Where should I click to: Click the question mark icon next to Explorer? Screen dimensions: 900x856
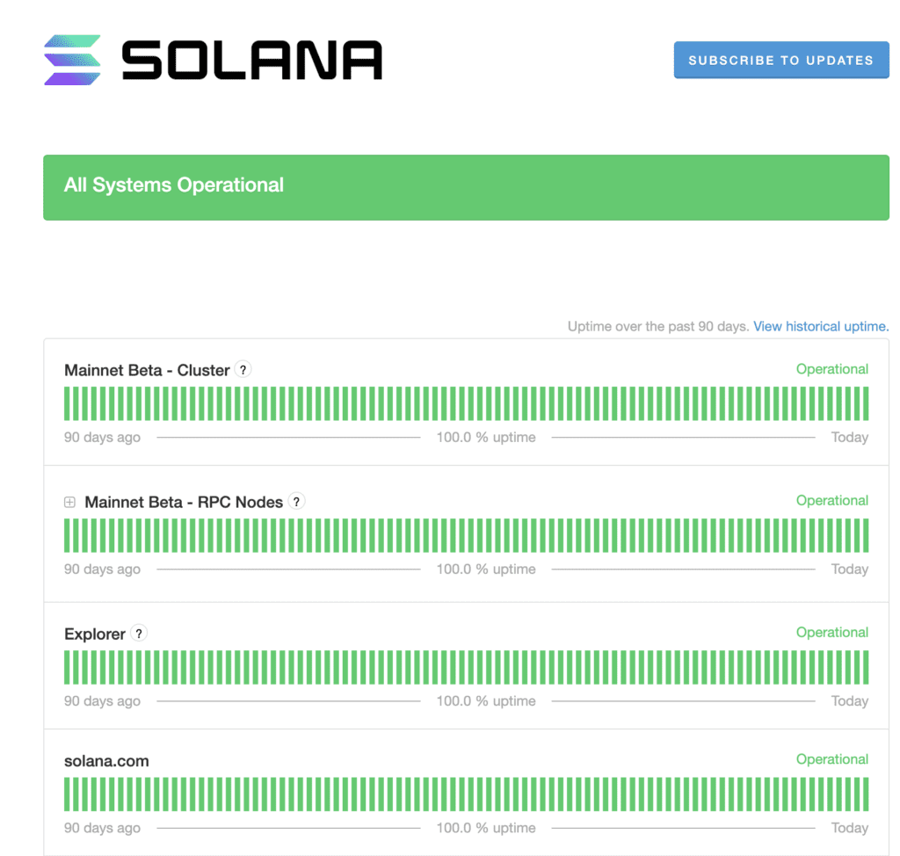pos(139,634)
